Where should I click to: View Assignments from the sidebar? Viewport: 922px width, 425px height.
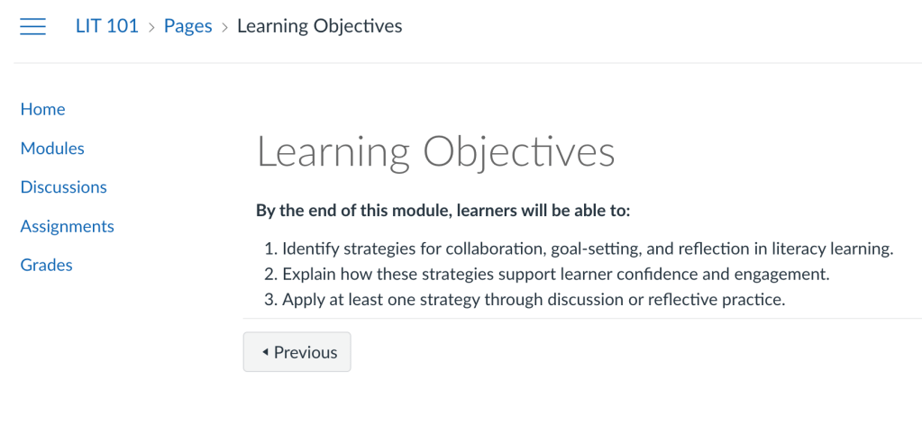(x=67, y=226)
